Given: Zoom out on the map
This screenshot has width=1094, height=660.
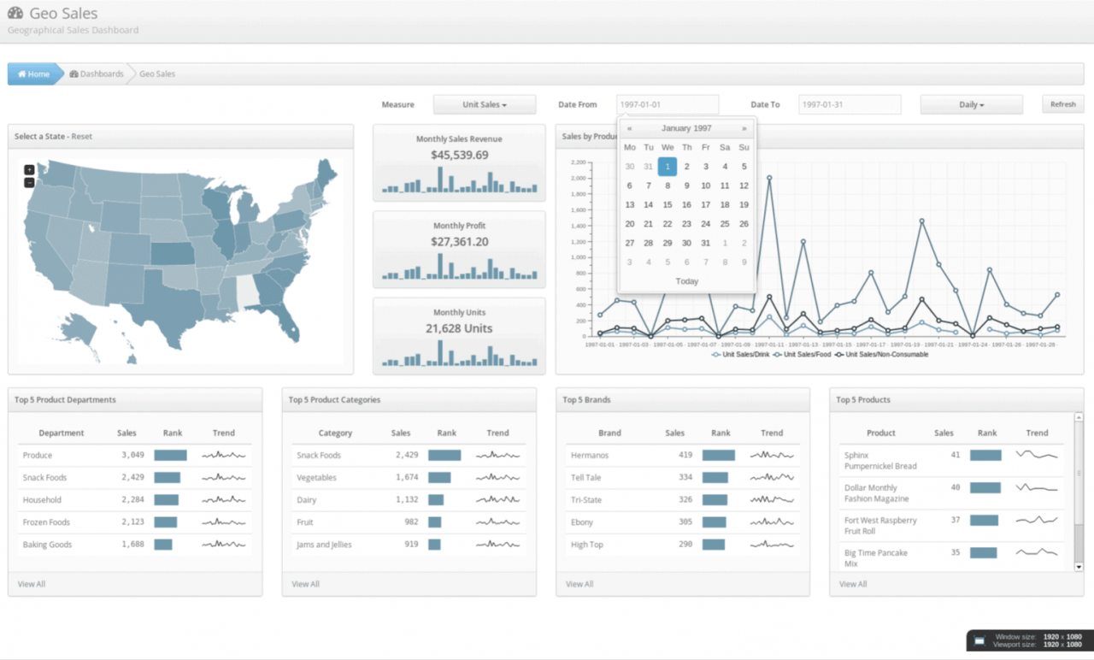Looking at the screenshot, I should [29, 182].
